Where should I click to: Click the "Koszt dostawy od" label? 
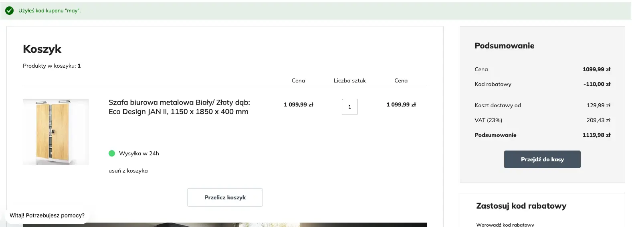point(497,105)
